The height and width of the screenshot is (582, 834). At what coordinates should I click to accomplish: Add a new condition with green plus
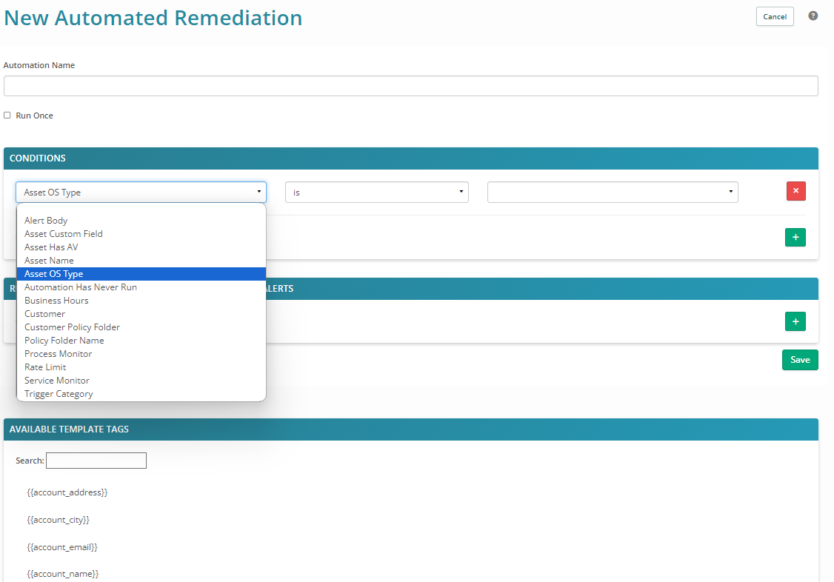click(795, 237)
